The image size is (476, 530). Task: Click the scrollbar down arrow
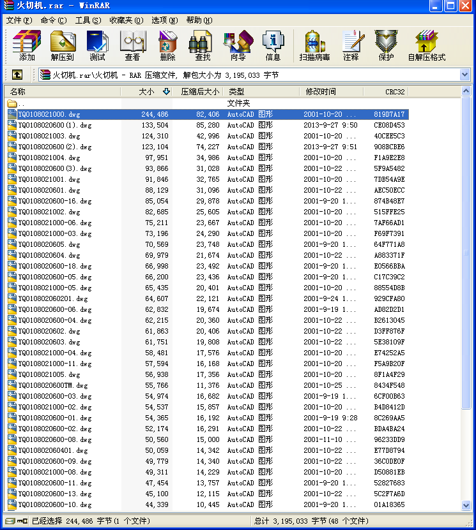pos(466,505)
